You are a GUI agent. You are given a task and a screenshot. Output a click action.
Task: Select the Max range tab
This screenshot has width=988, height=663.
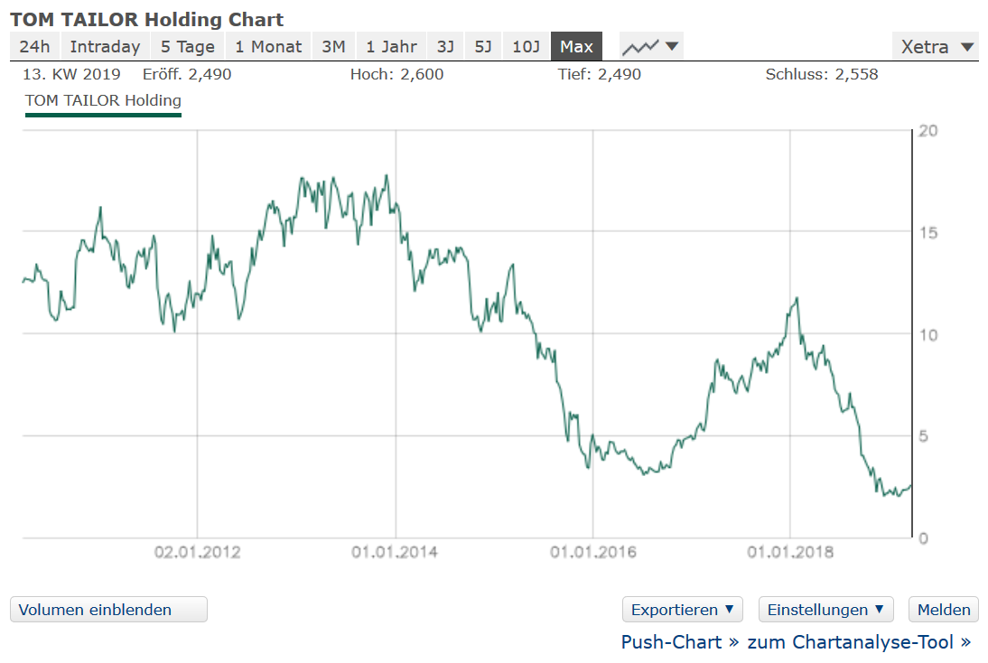point(576,47)
